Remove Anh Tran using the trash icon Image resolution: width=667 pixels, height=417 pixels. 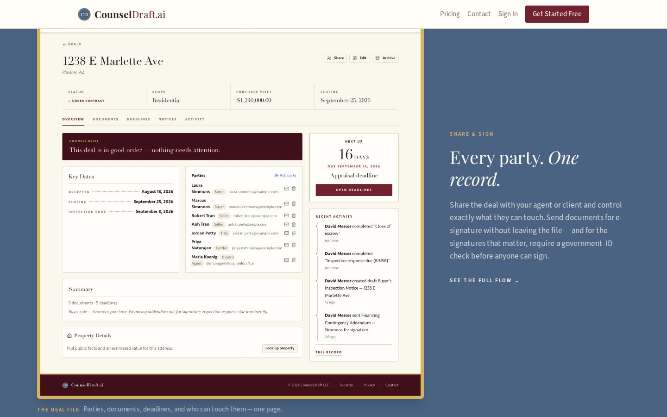294,224
